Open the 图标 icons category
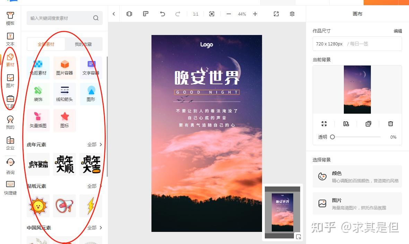 [x=64, y=121]
